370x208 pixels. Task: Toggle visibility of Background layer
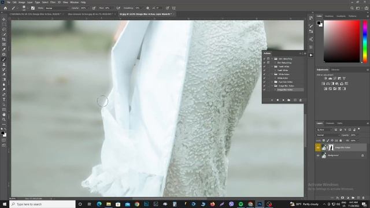(318, 155)
